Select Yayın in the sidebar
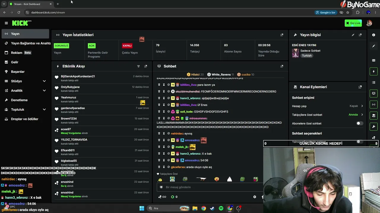Image resolution: width=380 pixels, height=213 pixels. [25, 34]
